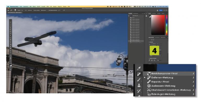Open the Apple menu

(x=8, y=7)
